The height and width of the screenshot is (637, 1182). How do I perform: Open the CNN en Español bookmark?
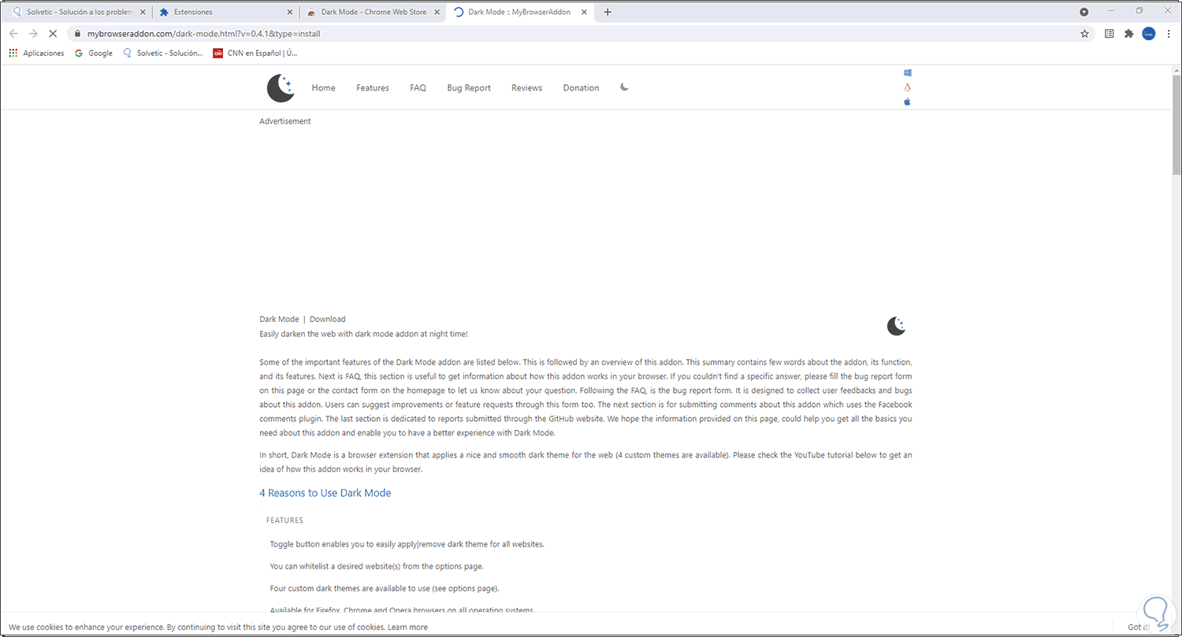255,53
